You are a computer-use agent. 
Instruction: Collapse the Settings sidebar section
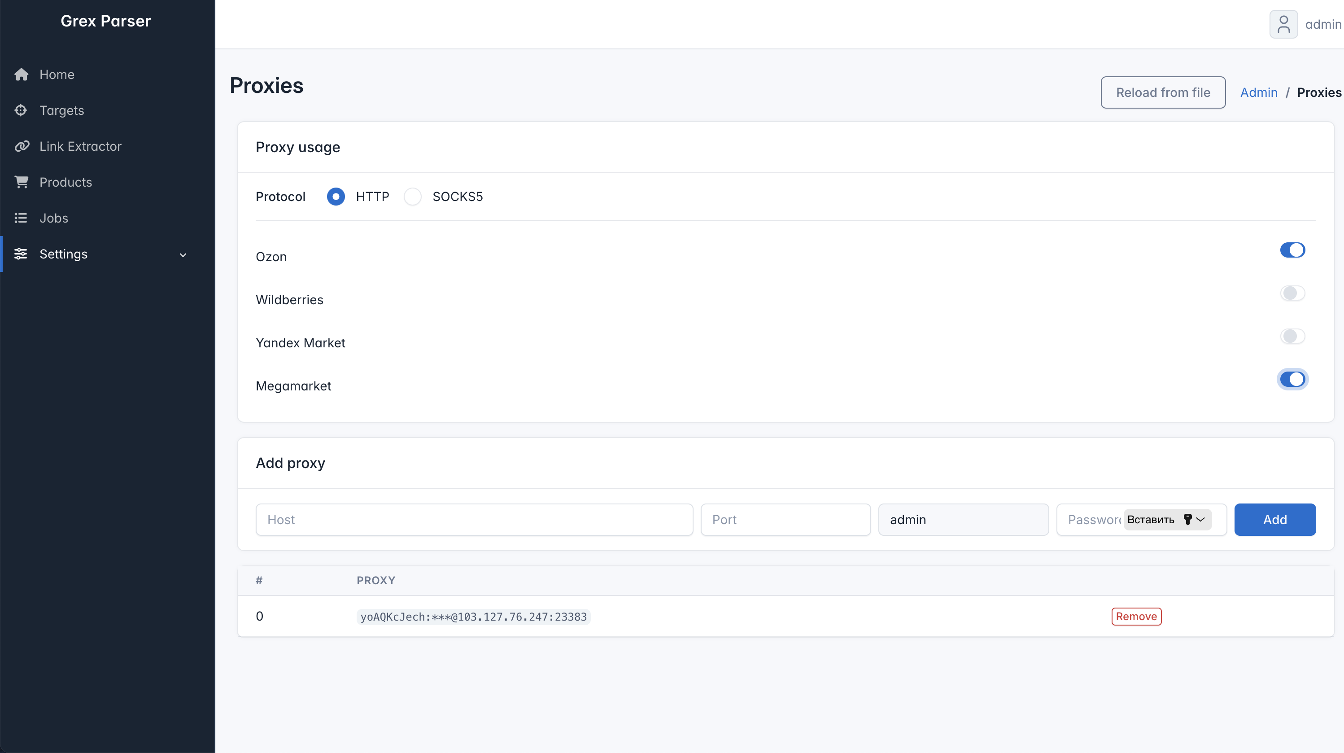click(x=183, y=255)
